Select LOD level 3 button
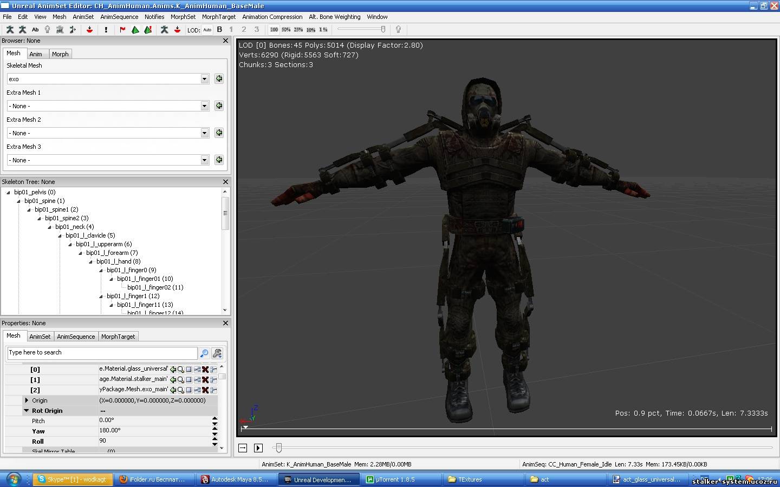Image resolution: width=780 pixels, height=487 pixels. tap(257, 30)
